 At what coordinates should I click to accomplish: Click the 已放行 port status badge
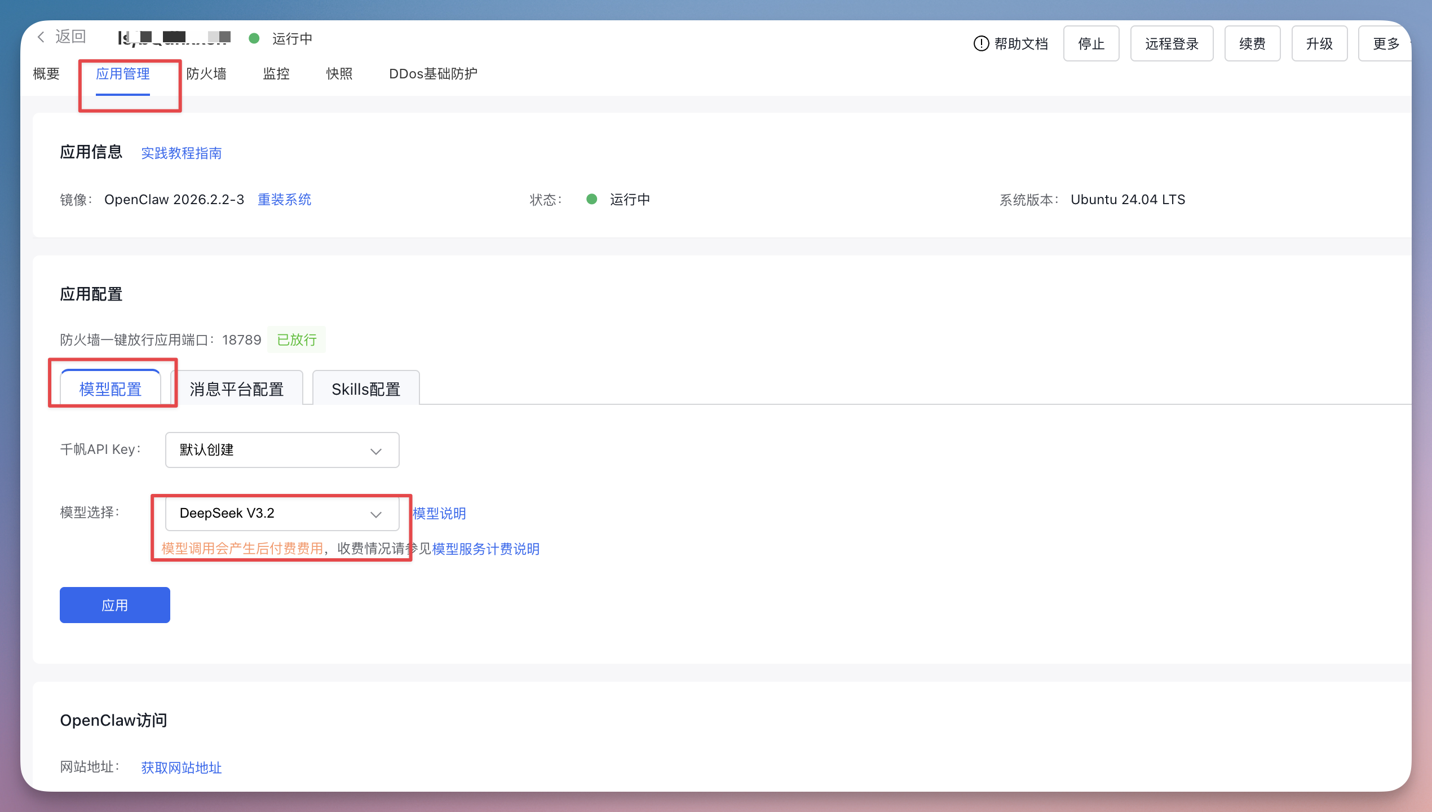point(296,339)
